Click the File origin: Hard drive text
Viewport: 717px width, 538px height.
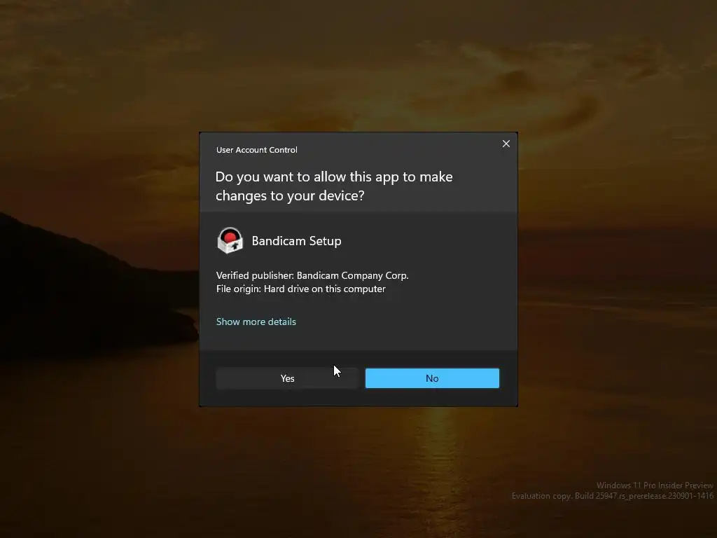pos(301,289)
